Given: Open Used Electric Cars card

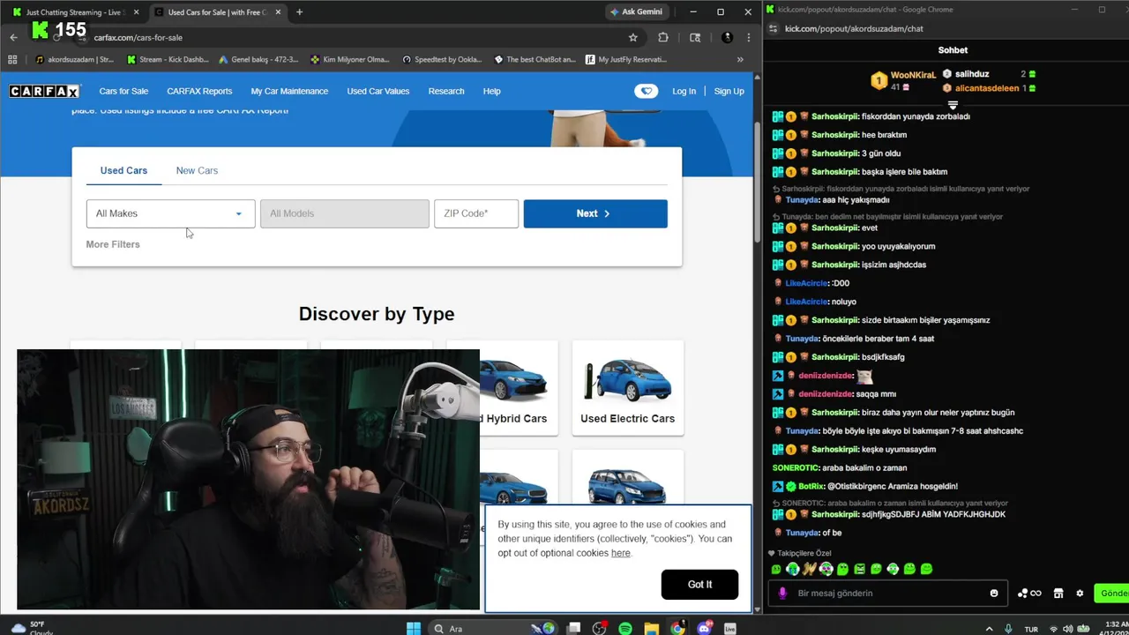Looking at the screenshot, I should pos(627,388).
